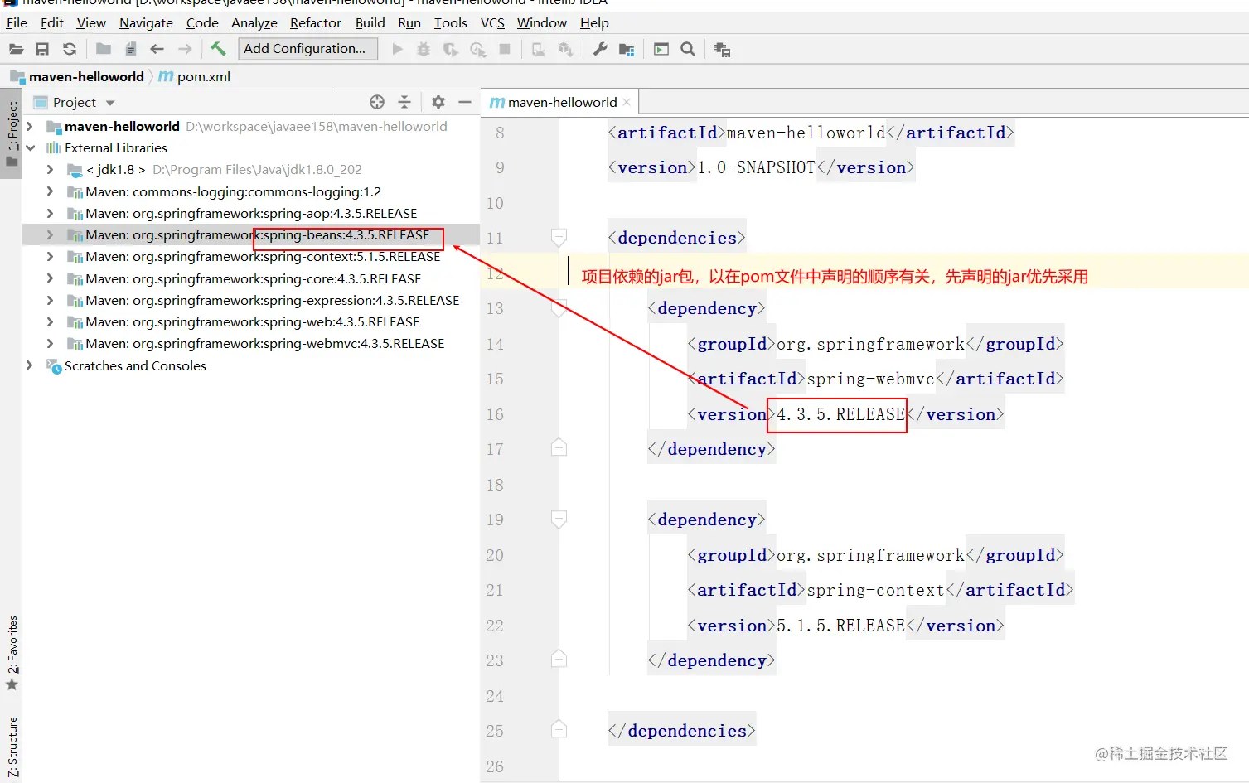Expand the spring-aop:4.3.5.RELEASE node
1249x783 pixels.
[50, 213]
